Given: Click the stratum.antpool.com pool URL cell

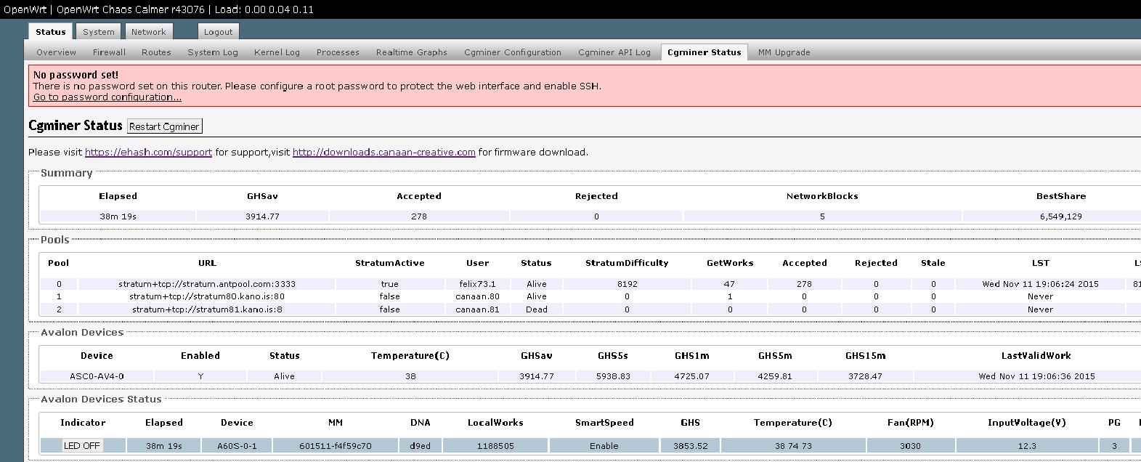Looking at the screenshot, I should [207, 284].
